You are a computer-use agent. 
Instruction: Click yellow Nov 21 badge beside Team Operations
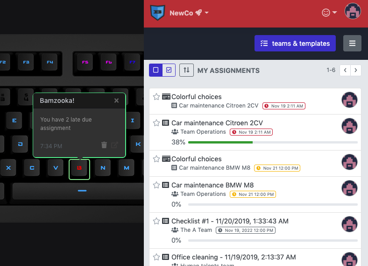pos(253,194)
